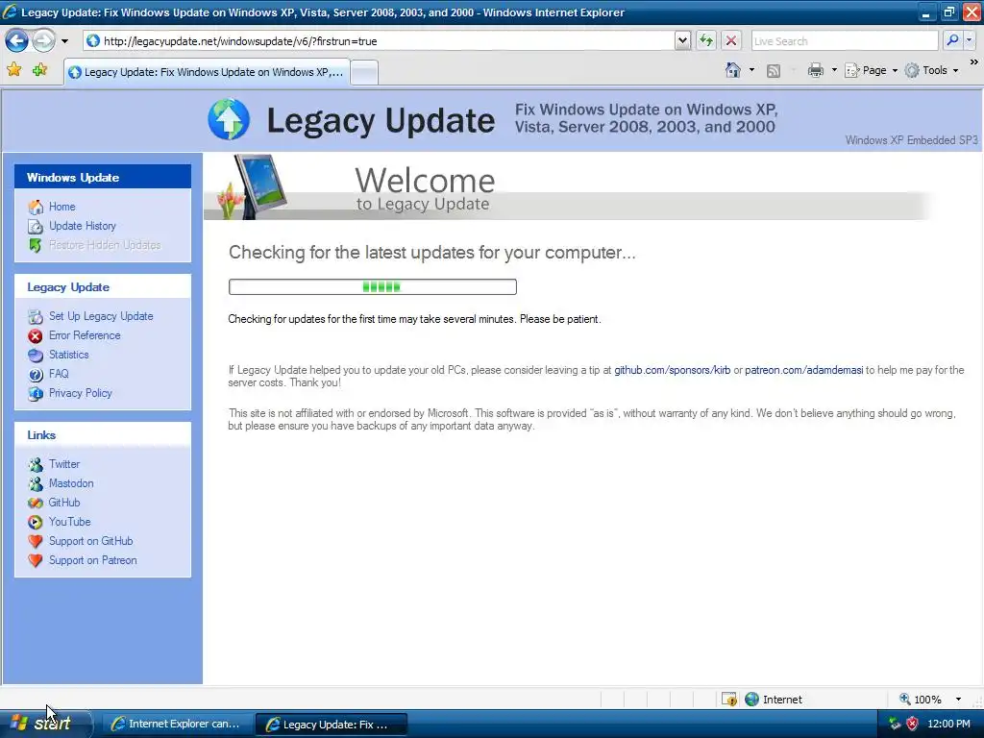This screenshot has height=738, width=984.
Task: Click the Search magnifier button
Action: point(952,40)
